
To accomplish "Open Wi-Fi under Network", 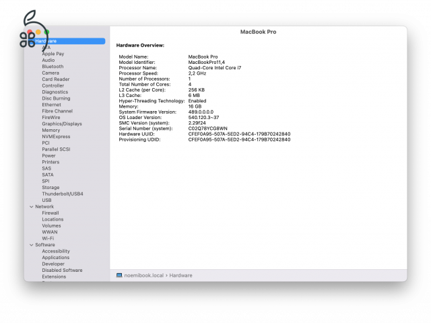I will click(48, 238).
